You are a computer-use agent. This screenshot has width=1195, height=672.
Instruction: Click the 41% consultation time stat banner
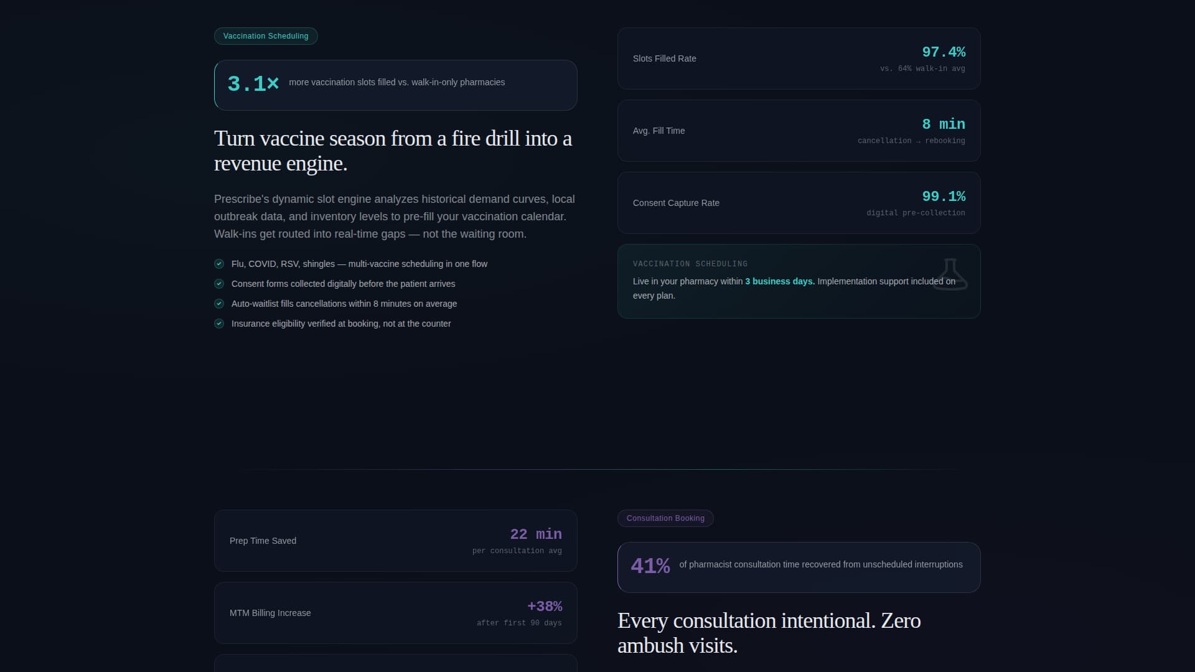point(799,567)
